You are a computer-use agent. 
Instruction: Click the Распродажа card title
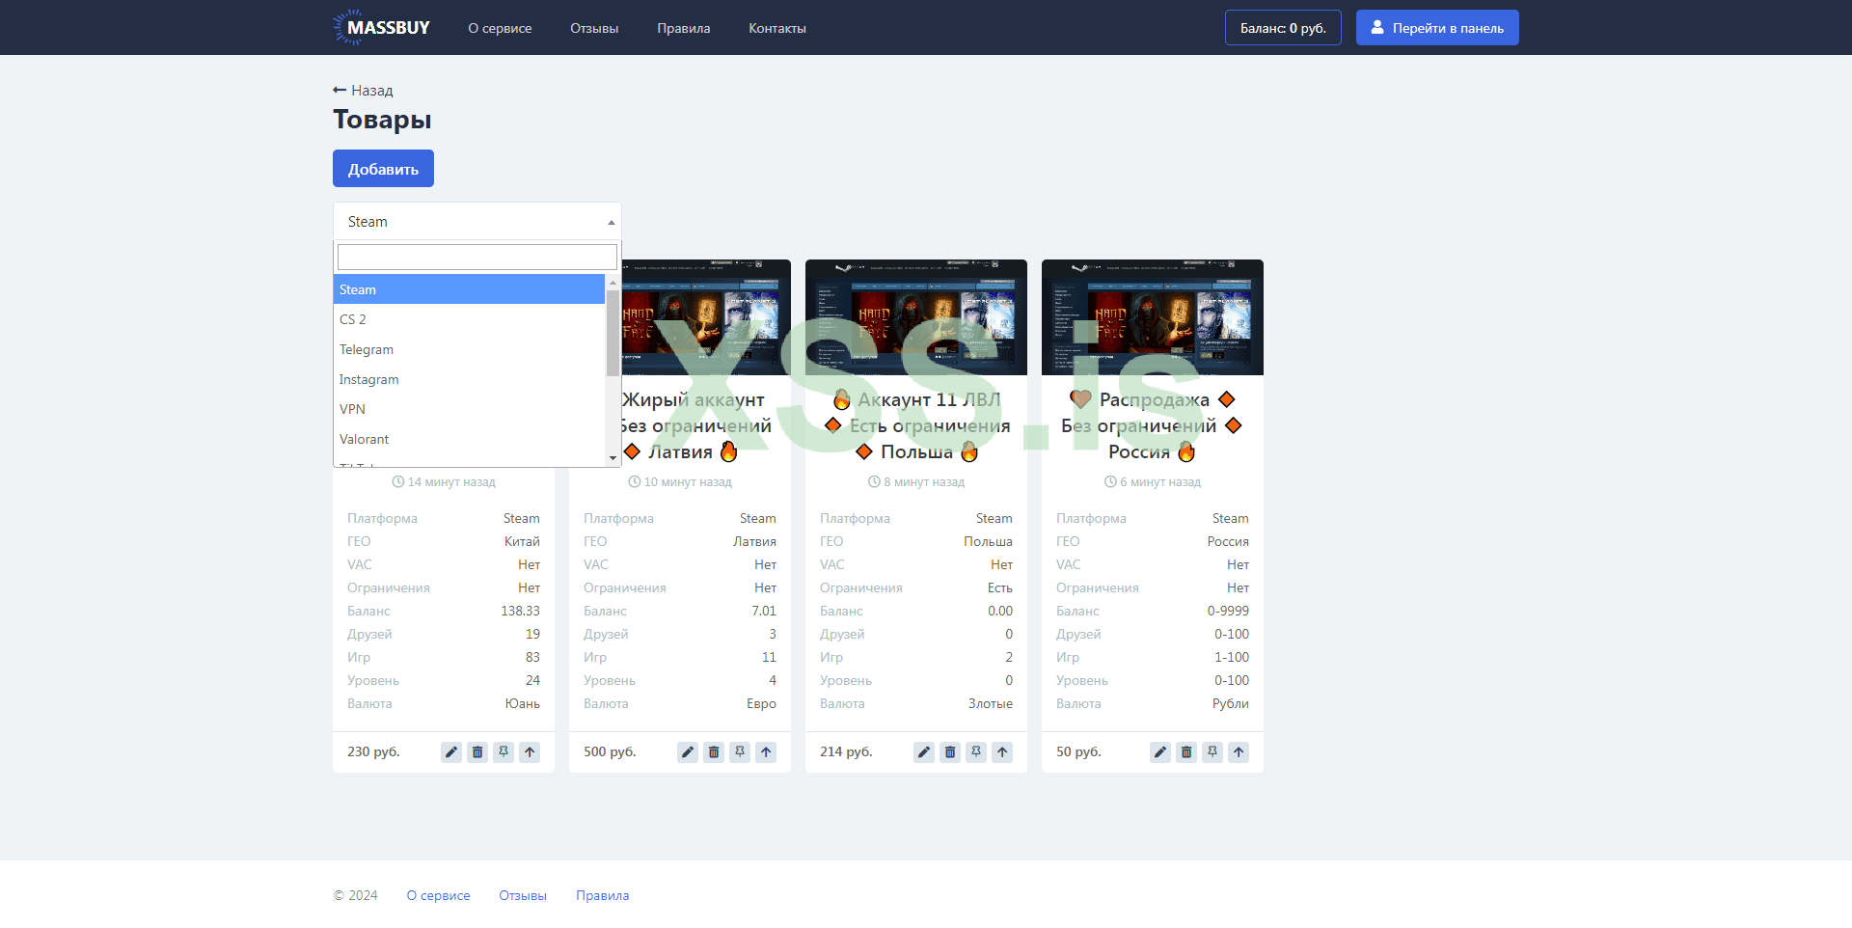1153,425
